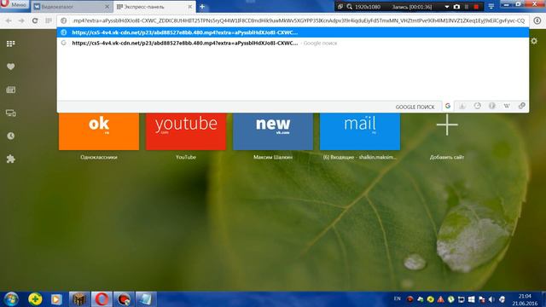This screenshot has height=307, width=546.
Task: Open extensions puzzle icon in sidebar
Action: (x=11, y=159)
